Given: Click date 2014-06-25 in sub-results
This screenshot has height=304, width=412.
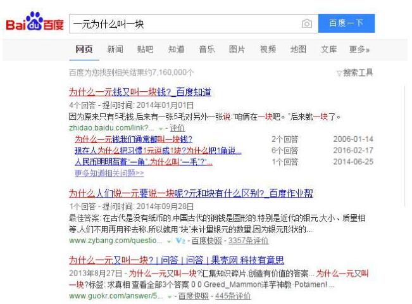Looking at the screenshot, I should pos(353,161).
